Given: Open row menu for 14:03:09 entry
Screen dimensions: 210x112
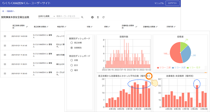Looking at the screenshot, I should (5, 36).
